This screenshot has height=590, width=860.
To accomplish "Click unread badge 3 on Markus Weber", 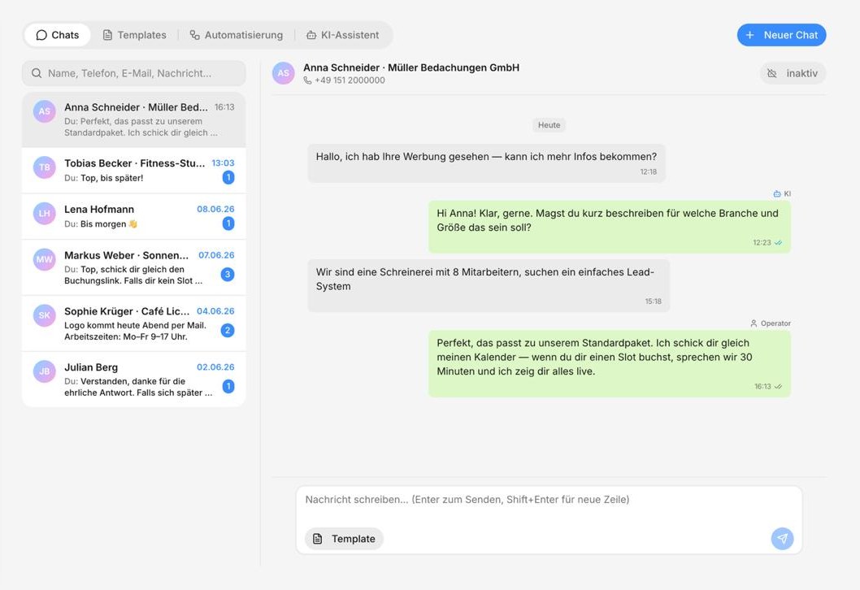I will tap(228, 274).
